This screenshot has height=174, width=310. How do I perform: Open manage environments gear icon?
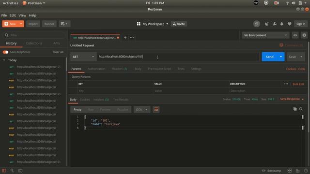304,35
